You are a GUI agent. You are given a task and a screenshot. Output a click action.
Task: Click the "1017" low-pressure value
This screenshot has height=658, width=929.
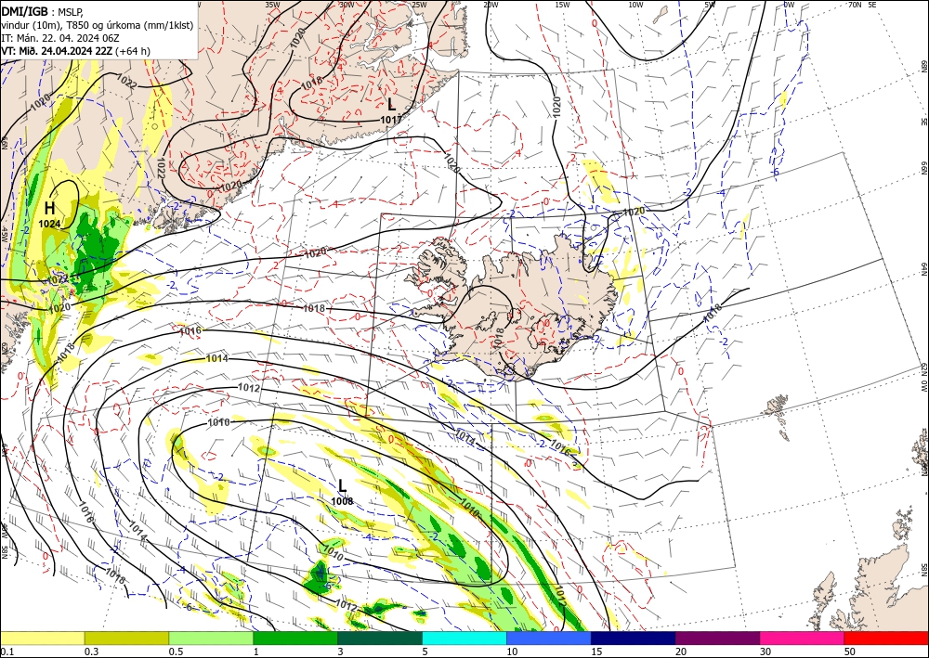[x=391, y=120]
